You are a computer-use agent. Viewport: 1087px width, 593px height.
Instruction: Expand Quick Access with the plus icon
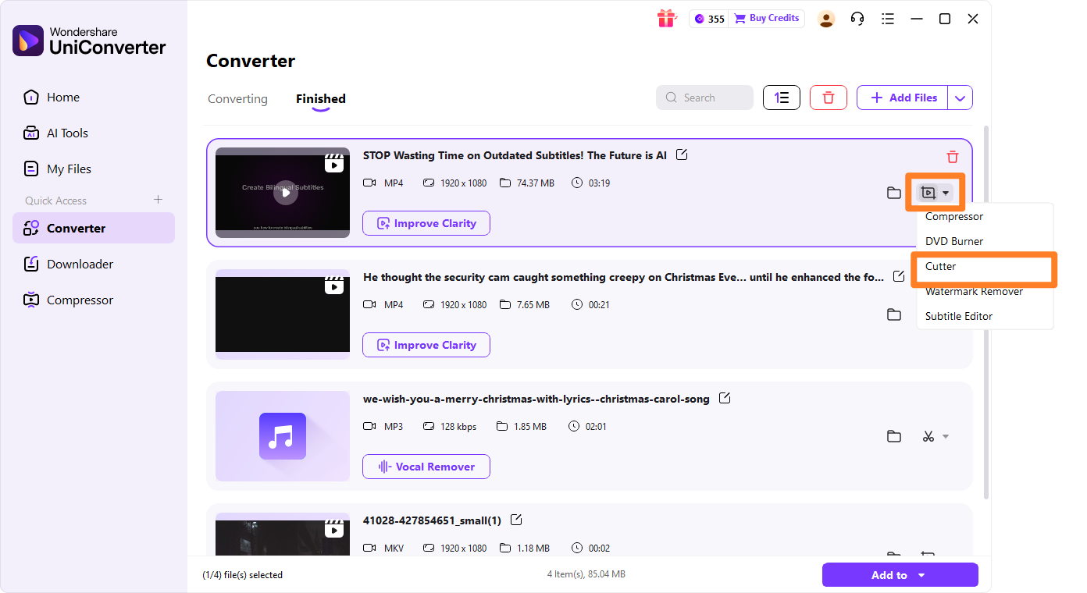(x=158, y=200)
